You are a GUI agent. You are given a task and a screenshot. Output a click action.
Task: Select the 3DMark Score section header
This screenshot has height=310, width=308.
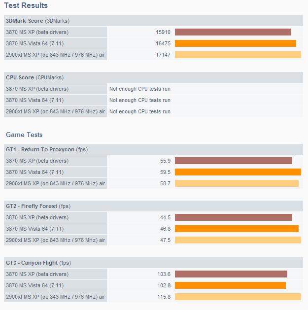[38, 21]
